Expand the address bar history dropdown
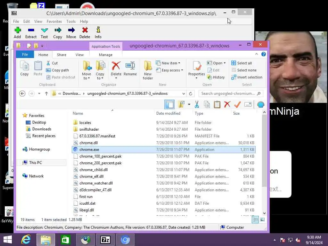This screenshot has width=328, height=246. 184,94
